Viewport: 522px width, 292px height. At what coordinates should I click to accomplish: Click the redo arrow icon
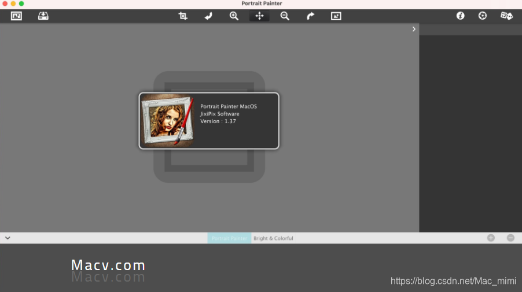click(310, 16)
